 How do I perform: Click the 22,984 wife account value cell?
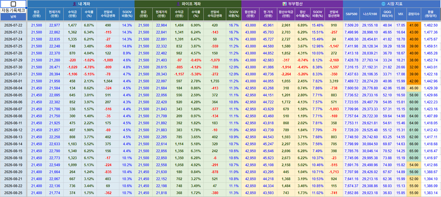pos(161,25)
